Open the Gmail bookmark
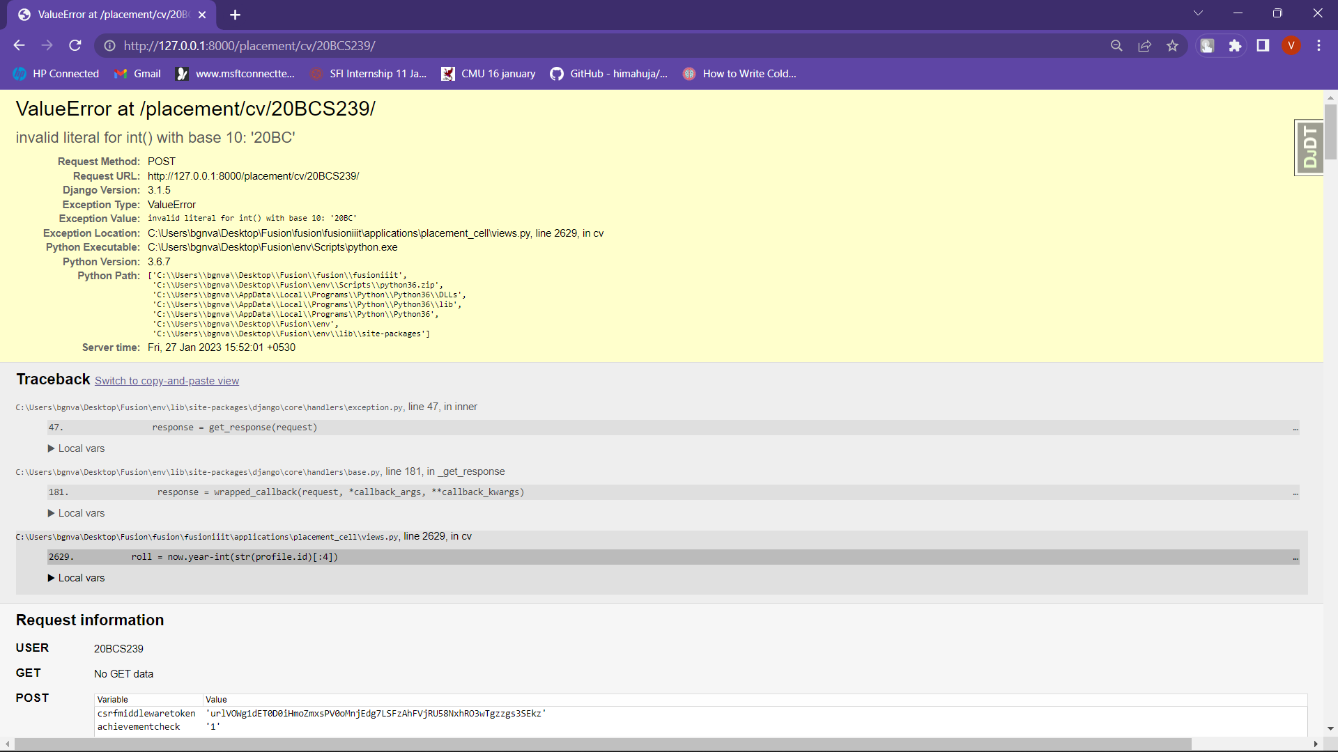This screenshot has height=752, width=1338. pyautogui.click(x=138, y=74)
